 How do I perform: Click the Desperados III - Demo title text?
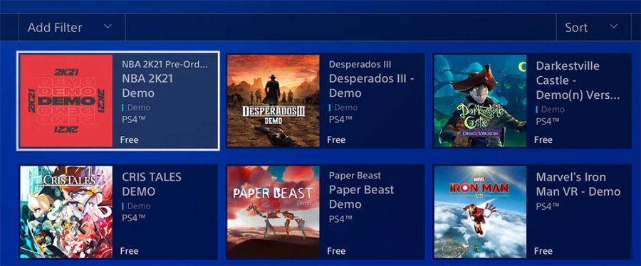(x=371, y=85)
